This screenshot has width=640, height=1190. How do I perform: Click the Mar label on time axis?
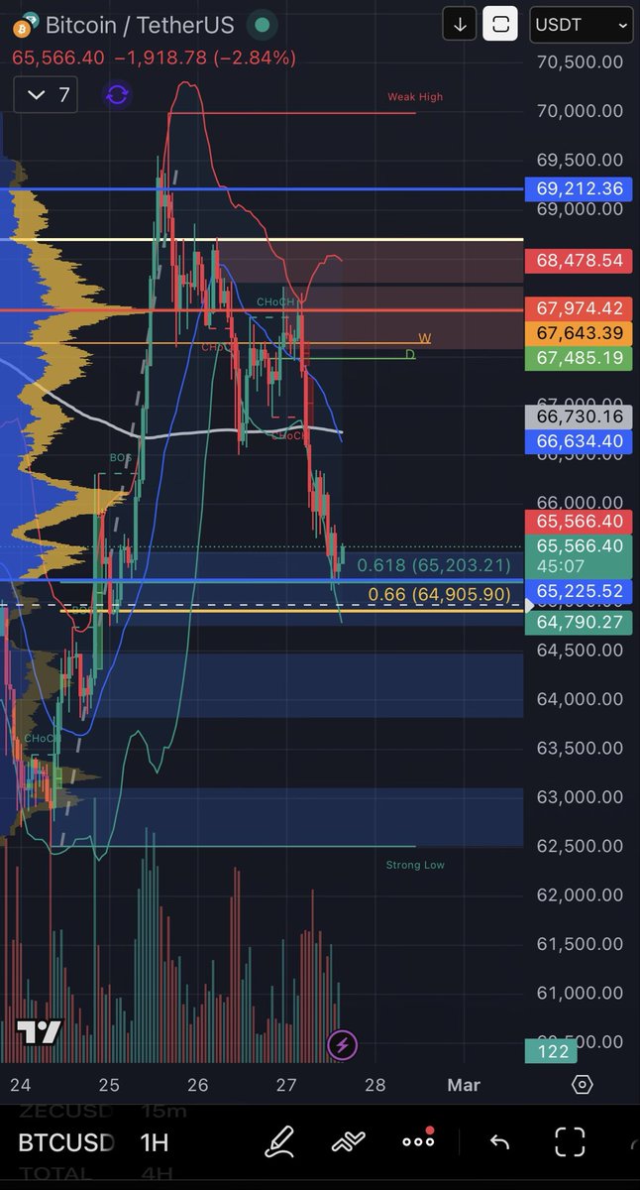tap(463, 1085)
